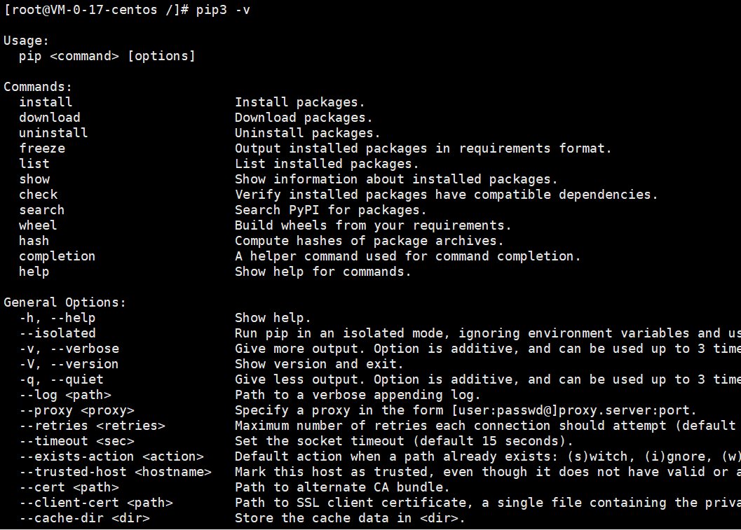Click the 'General Options:' heading
Screen dimensions: 741x530
click(x=65, y=302)
